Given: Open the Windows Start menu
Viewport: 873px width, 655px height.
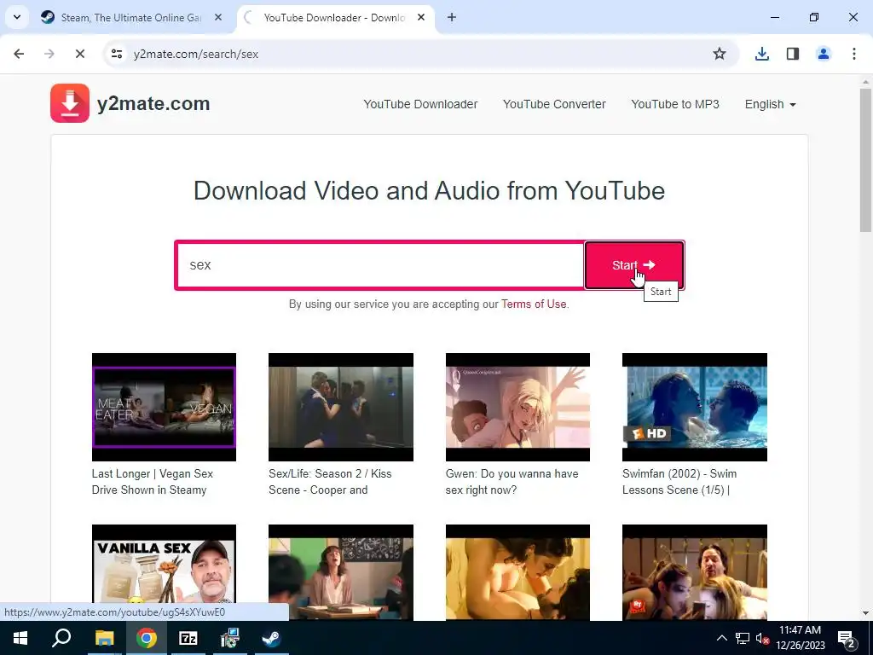Looking at the screenshot, I should (x=20, y=638).
